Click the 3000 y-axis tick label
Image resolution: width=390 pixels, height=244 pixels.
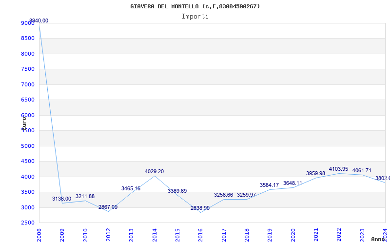(x=28, y=208)
